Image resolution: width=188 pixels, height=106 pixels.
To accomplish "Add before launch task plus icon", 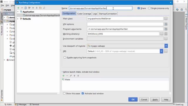I will point(63,76).
